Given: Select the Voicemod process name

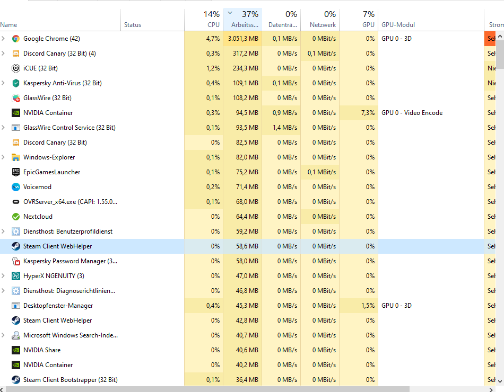Looking at the screenshot, I should click(x=37, y=187).
